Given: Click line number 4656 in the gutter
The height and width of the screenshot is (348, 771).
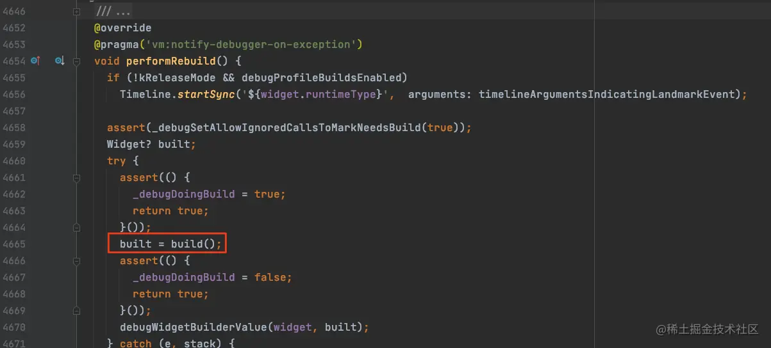Looking at the screenshot, I should pos(14,95).
